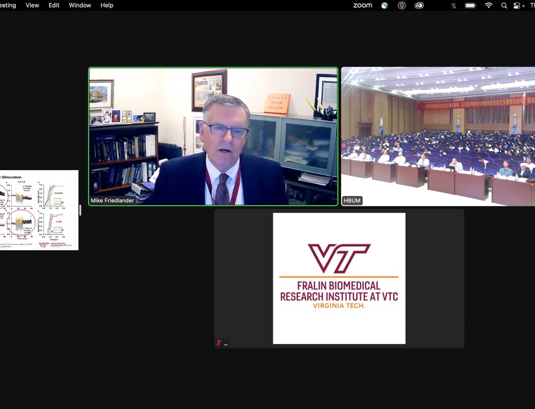Select the HBUM video tile
Screen dimensions: 535x409
[438, 136]
